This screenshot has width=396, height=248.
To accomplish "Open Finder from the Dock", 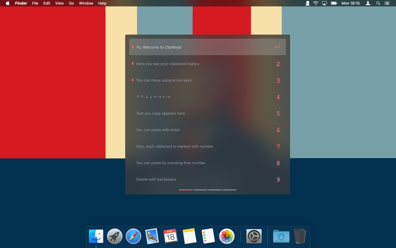I will (x=96, y=236).
